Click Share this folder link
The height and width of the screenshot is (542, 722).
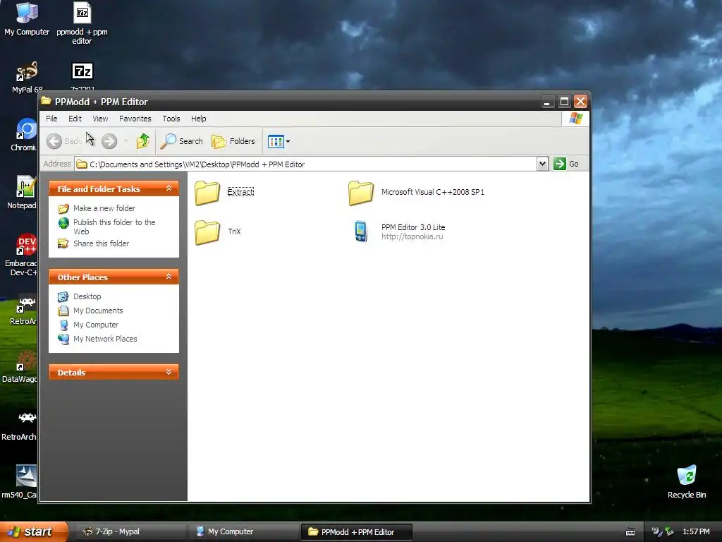[102, 243]
